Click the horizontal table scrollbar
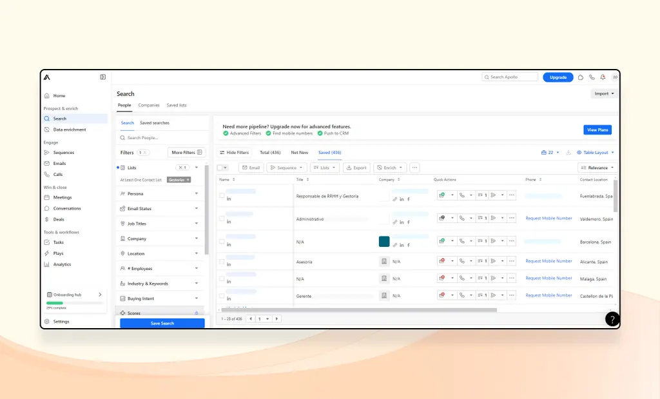 358,310
